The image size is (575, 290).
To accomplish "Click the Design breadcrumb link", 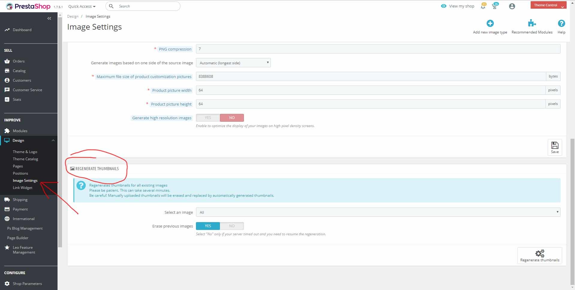I will pyautogui.click(x=73, y=16).
